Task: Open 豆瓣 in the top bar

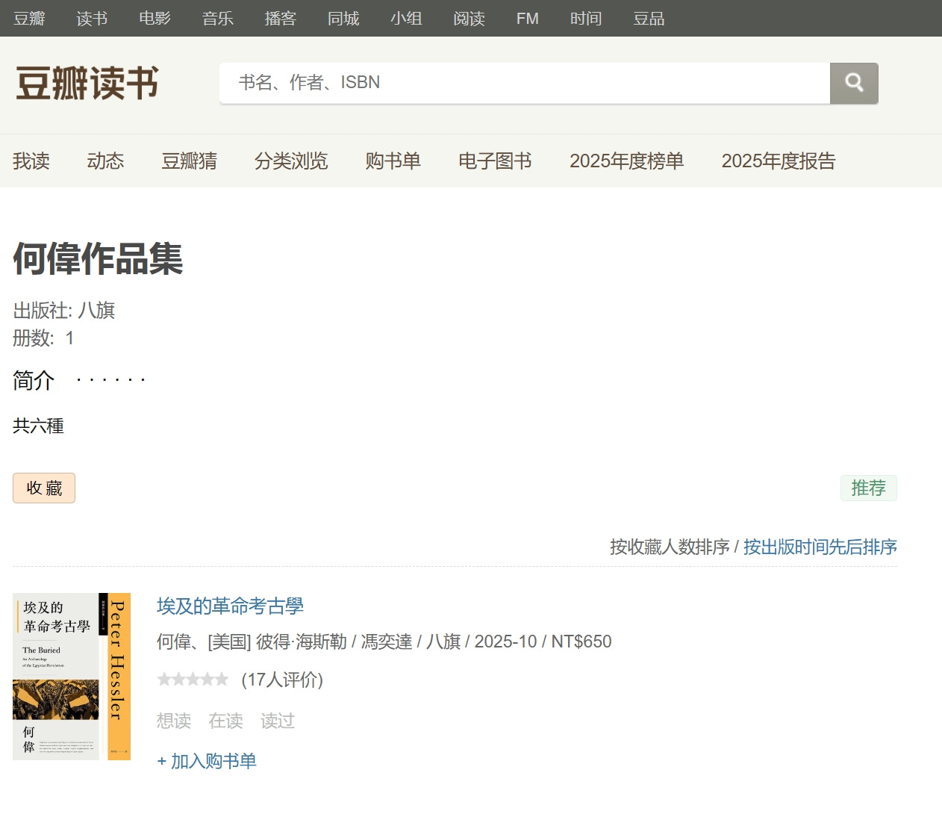Action: click(30, 19)
